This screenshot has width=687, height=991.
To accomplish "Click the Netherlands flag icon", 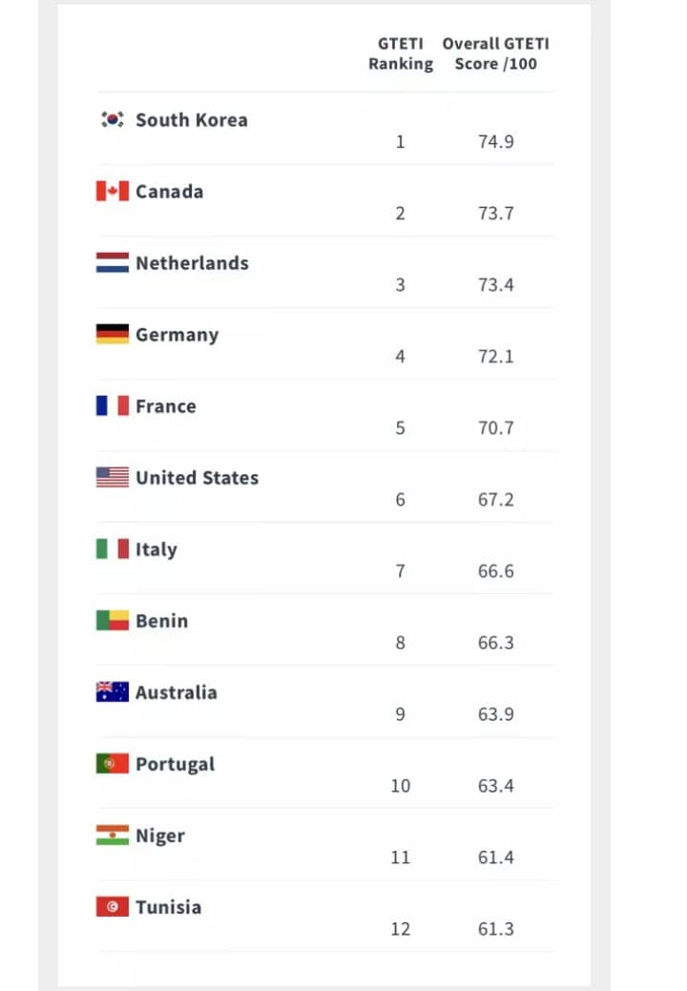I will (x=113, y=263).
